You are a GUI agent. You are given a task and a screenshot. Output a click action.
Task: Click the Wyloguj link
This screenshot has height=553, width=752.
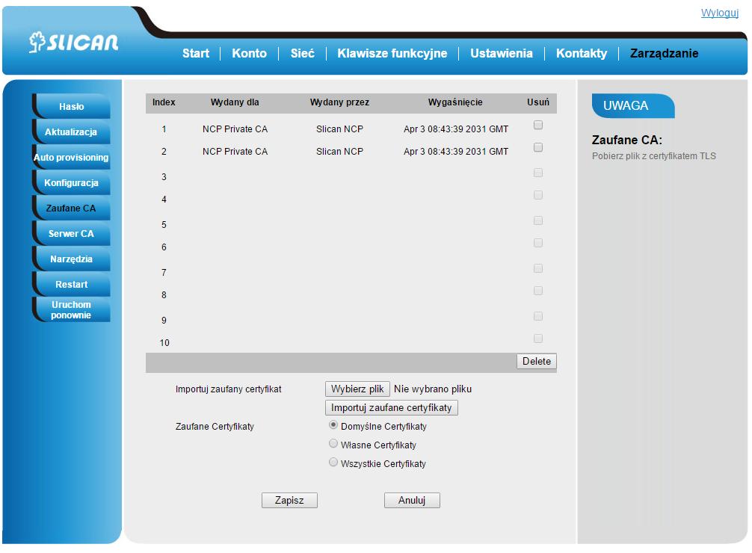719,13
